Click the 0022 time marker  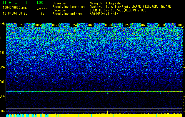(38, 25)
